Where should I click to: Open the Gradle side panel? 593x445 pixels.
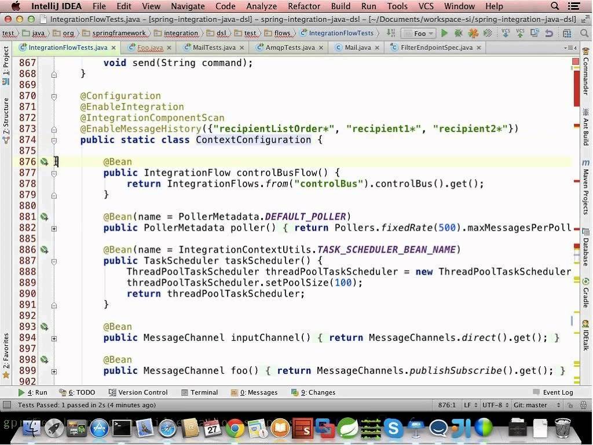586,293
